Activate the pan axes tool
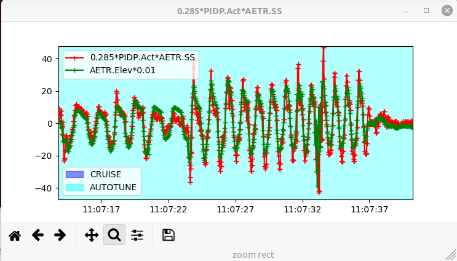Screen dimensions: 457x261 click(x=92, y=235)
